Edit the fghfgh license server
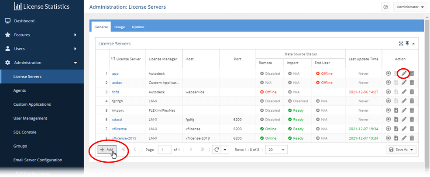Viewport: 430px width, 177px height. (x=404, y=101)
